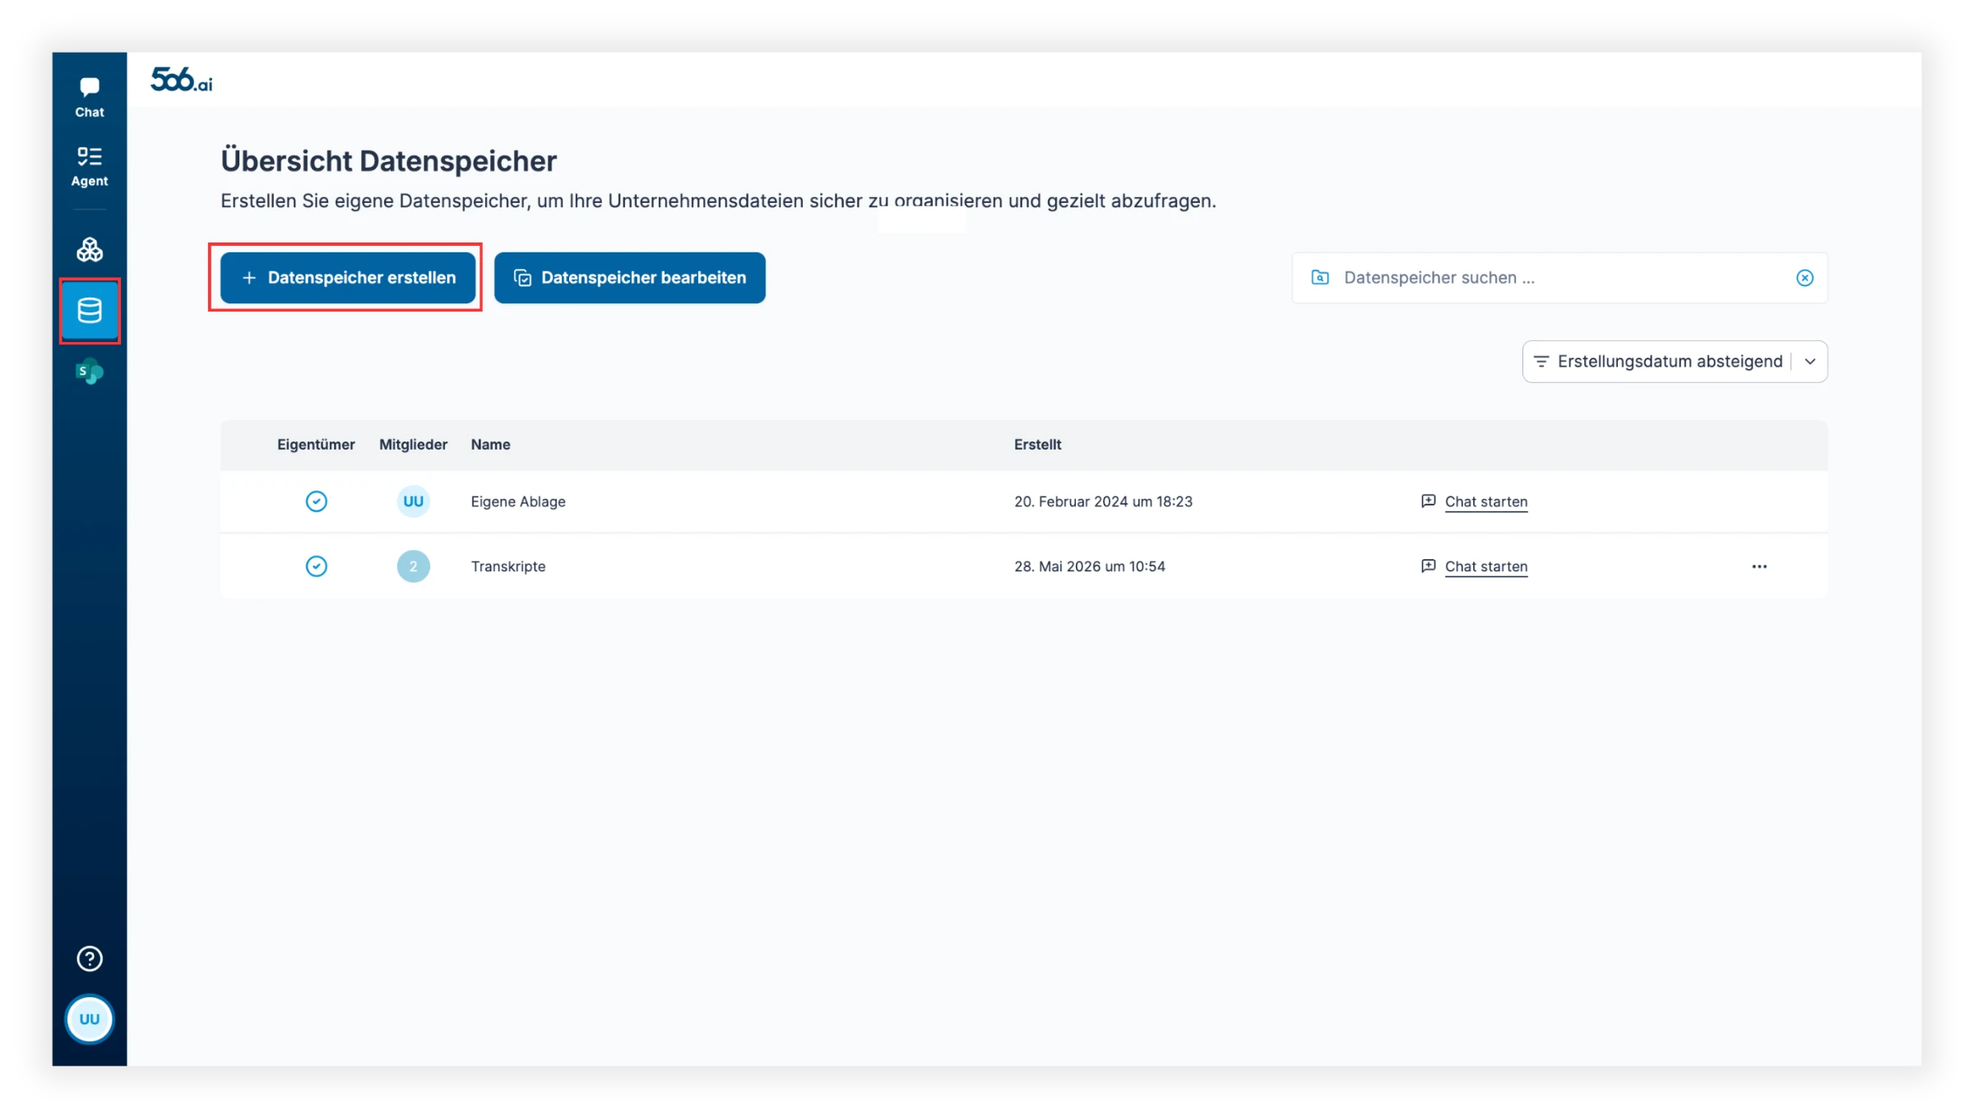Open the Erstellungsdatum absteigend sort dropdown
Viewport: 1974px width, 1118px height.
tap(1675, 362)
